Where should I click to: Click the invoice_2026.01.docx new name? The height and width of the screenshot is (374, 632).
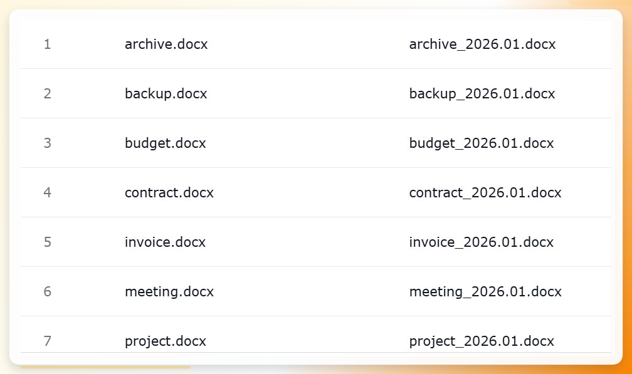482,242
